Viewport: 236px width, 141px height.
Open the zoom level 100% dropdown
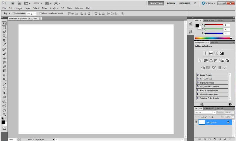(38, 3)
